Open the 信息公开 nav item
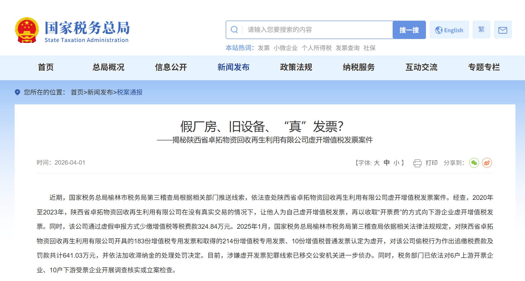 coord(171,67)
